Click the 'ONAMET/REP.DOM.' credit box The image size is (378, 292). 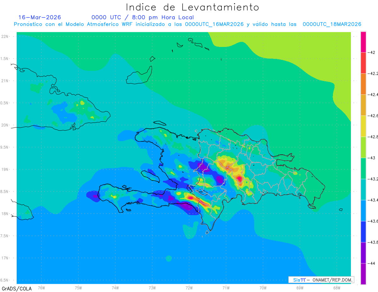click(321, 280)
